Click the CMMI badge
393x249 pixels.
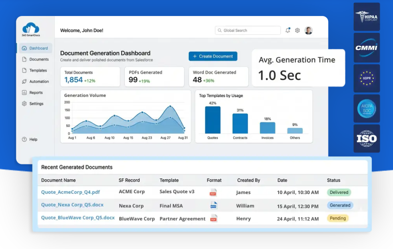pyautogui.click(x=367, y=48)
